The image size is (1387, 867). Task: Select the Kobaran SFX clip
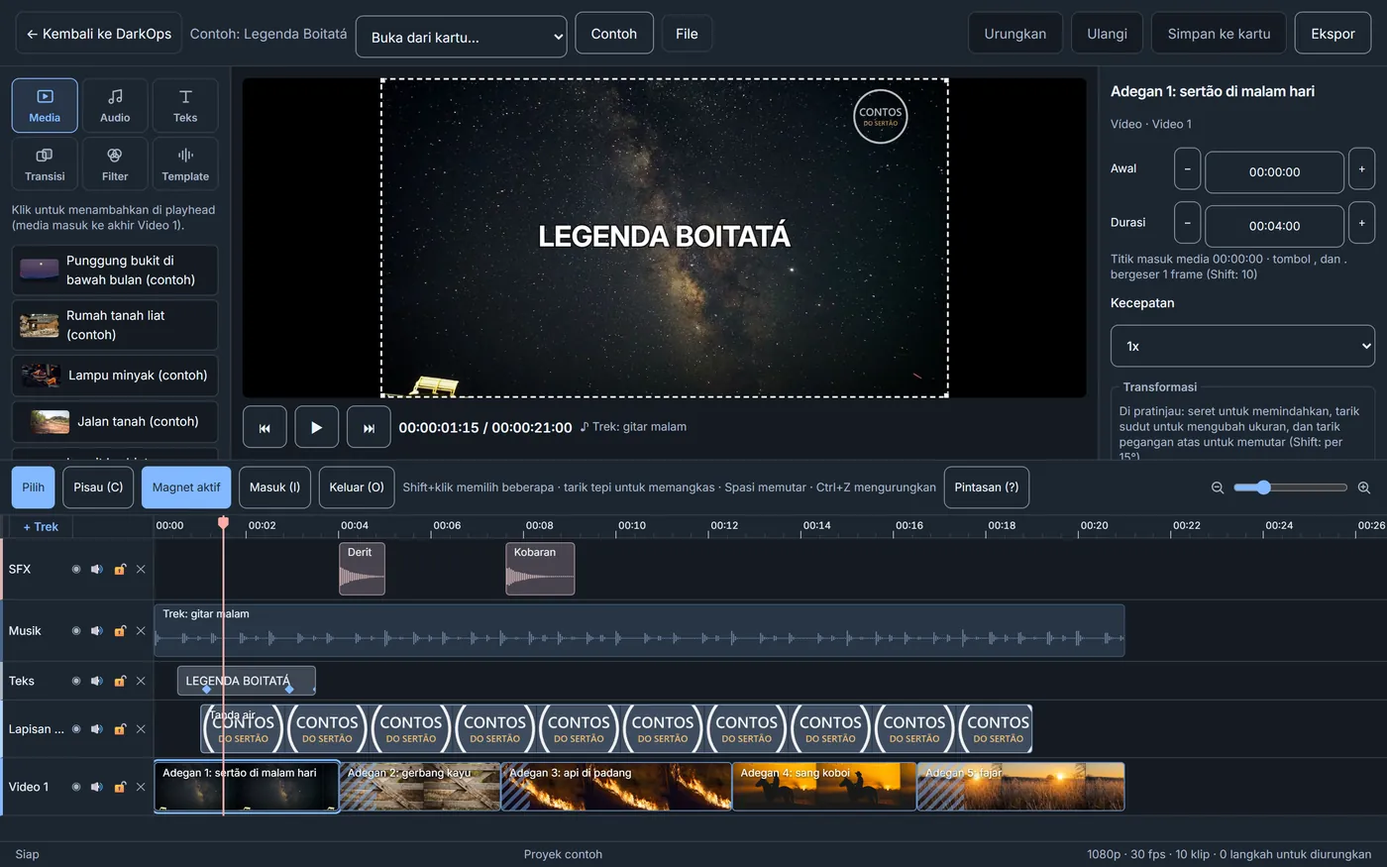[x=540, y=569]
